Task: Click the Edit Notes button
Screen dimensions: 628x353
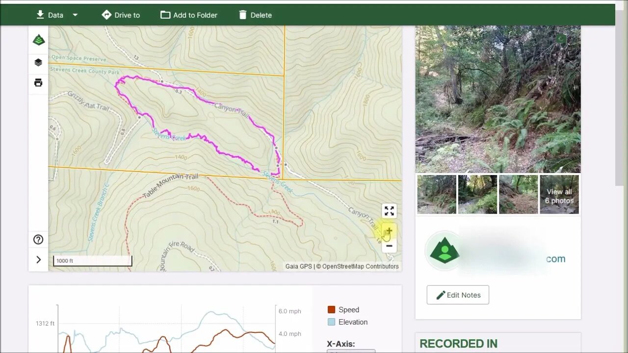Action: pos(458,295)
